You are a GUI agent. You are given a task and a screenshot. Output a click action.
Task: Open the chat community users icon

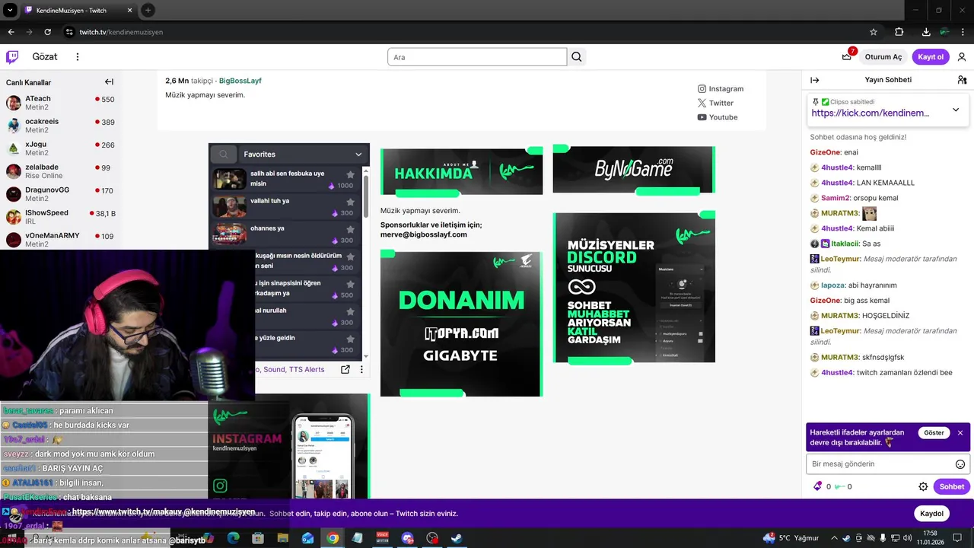(x=962, y=80)
